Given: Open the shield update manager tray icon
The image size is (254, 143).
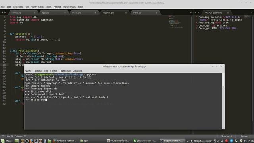Looking at the screenshot, I should coord(241,141).
